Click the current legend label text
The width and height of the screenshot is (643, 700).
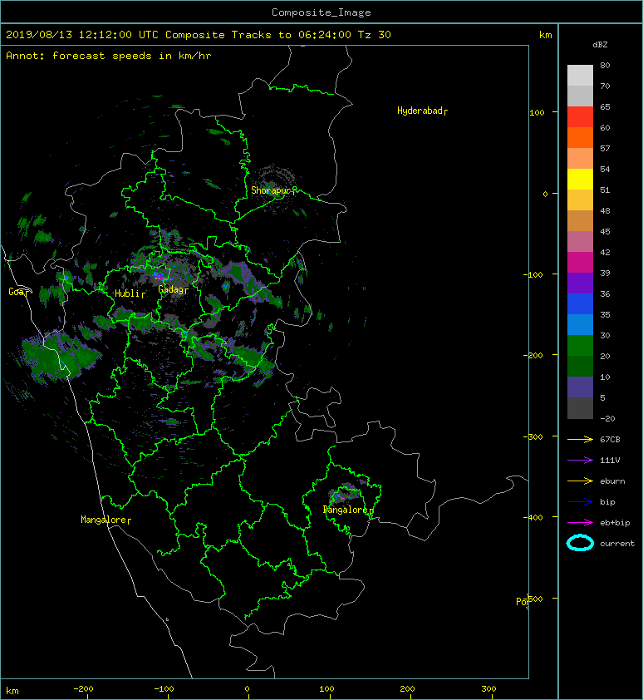pyautogui.click(x=617, y=544)
